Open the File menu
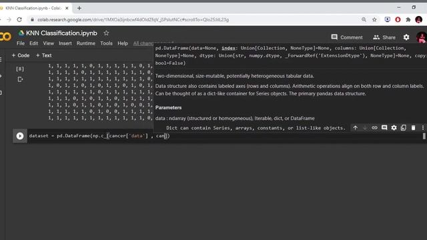Viewport: 427px width, 240px height. tap(21, 43)
